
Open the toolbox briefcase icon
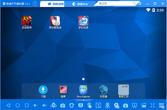63,106
